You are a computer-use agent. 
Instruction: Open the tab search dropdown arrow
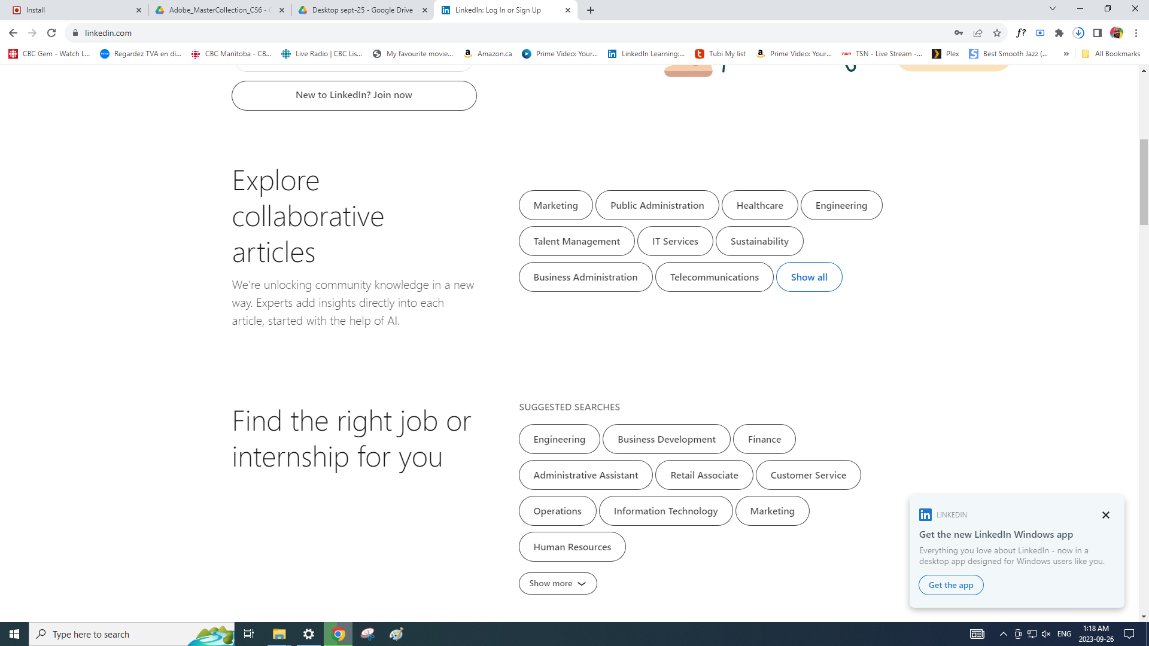[1053, 9]
